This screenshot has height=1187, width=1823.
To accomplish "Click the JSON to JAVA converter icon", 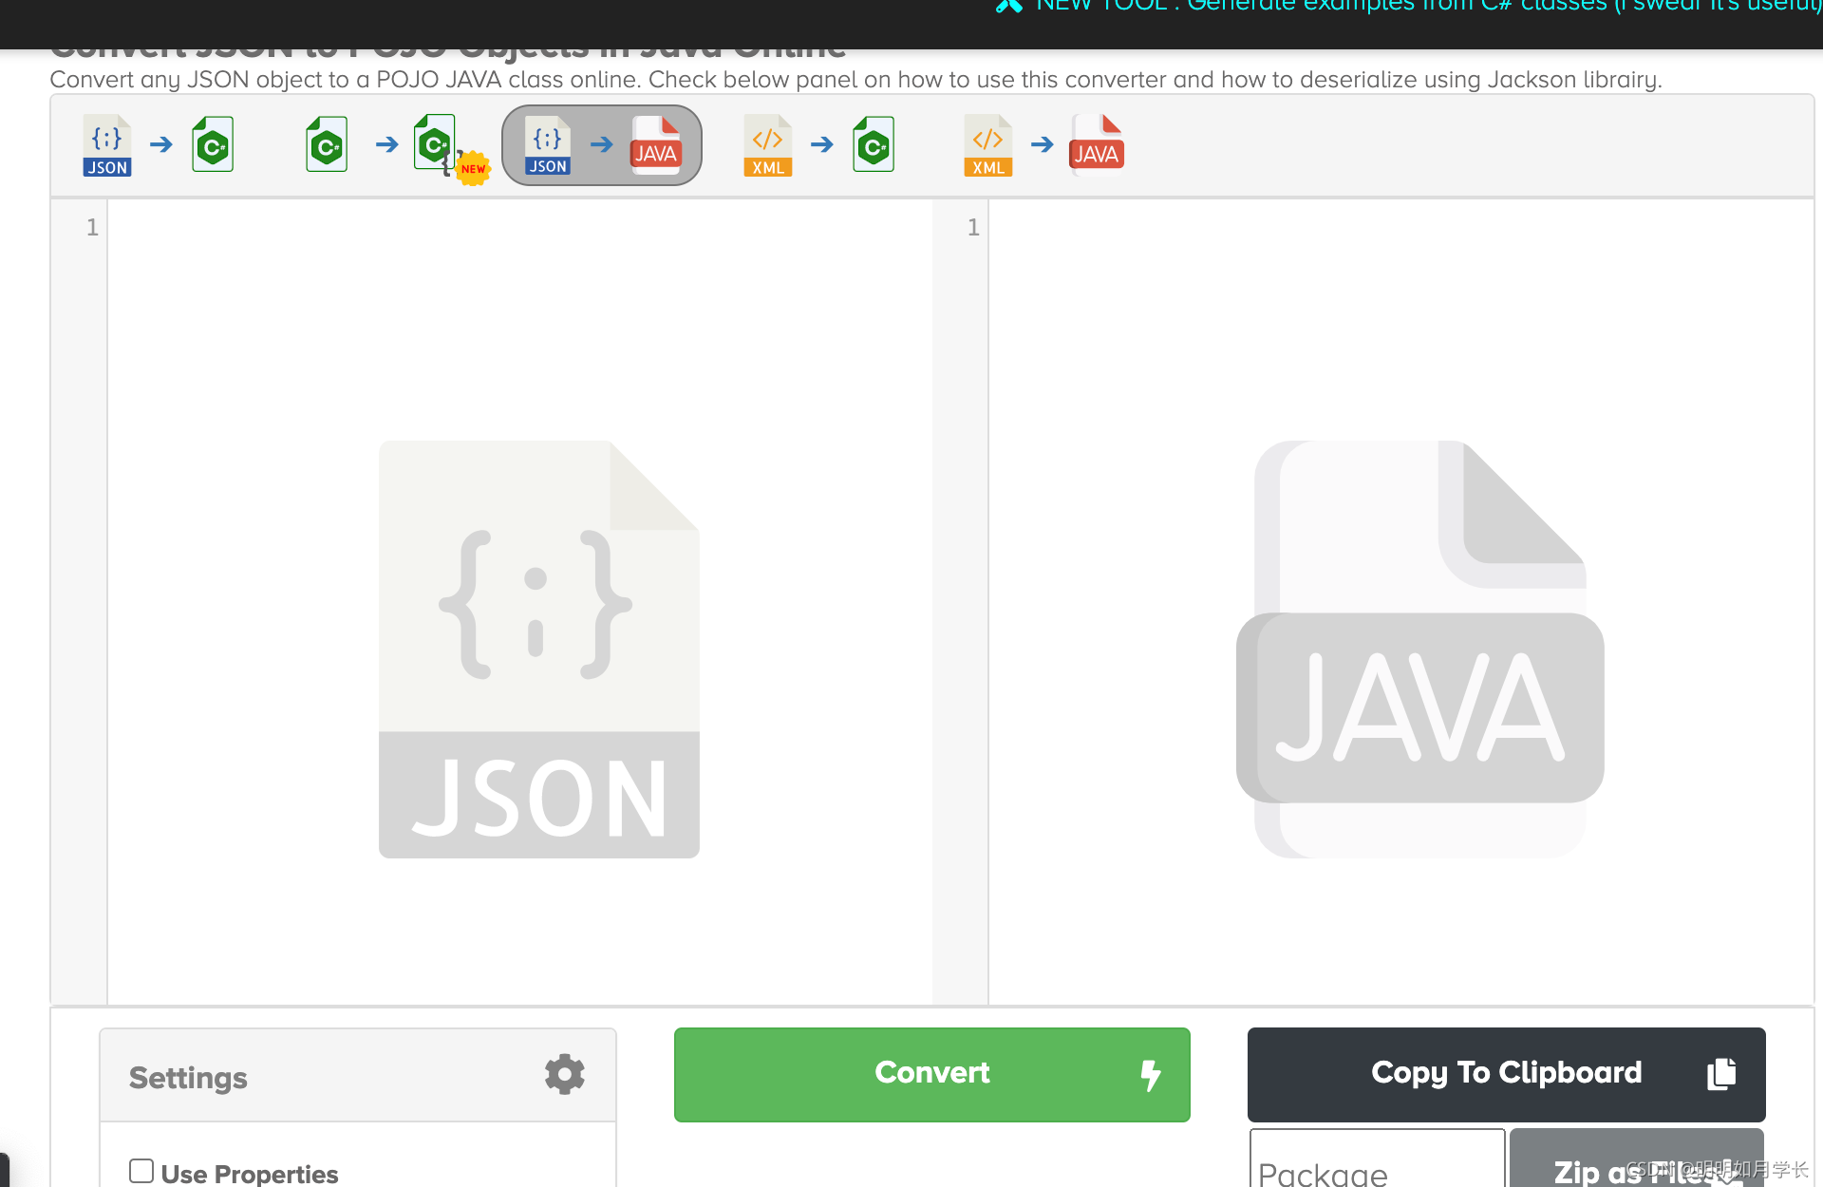I will click(601, 145).
